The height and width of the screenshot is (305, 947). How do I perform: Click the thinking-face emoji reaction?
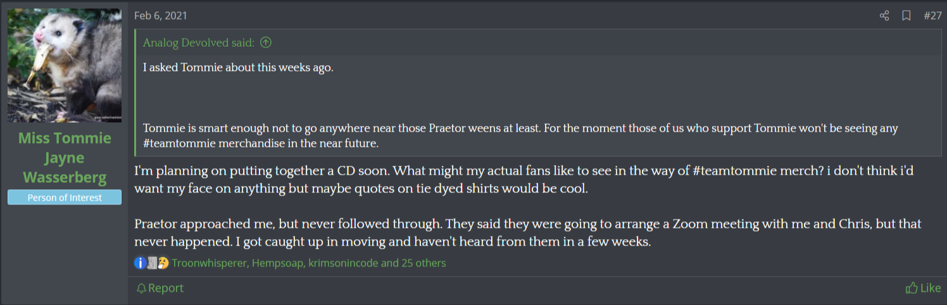163,263
